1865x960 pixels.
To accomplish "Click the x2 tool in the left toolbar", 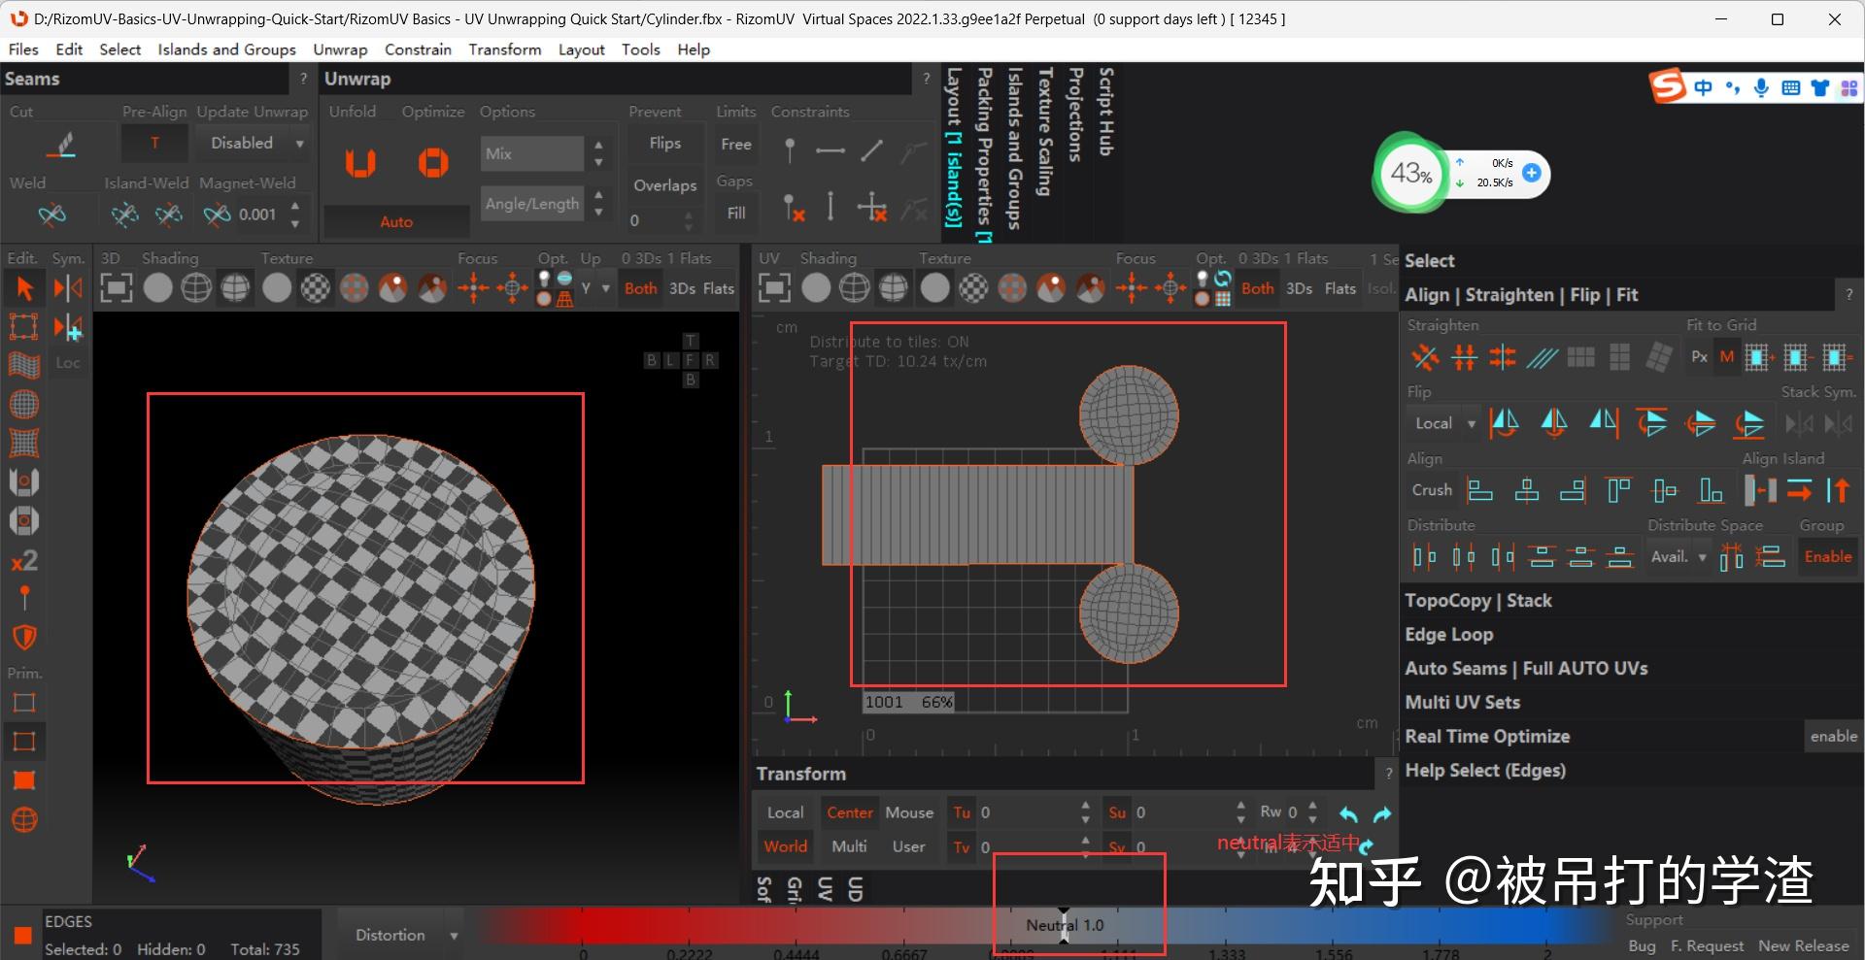I will click(24, 560).
